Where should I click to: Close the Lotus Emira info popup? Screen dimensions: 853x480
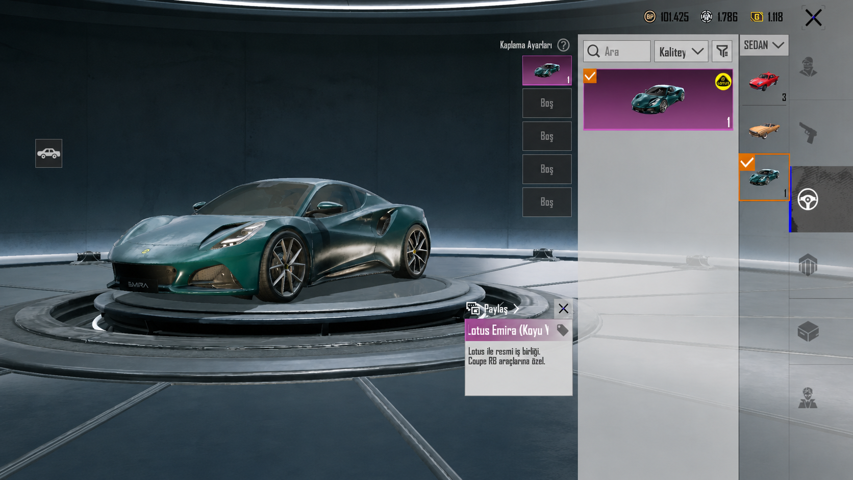coord(563,309)
